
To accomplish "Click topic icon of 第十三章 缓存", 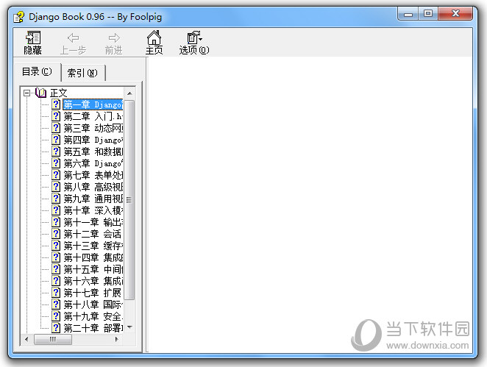I will pyautogui.click(x=56, y=246).
